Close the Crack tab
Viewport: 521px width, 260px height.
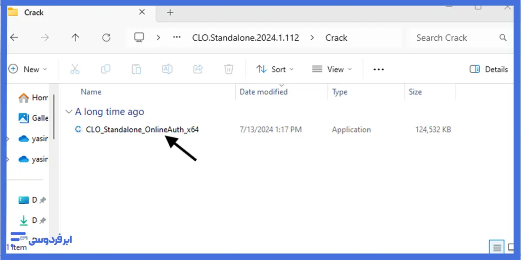[142, 12]
